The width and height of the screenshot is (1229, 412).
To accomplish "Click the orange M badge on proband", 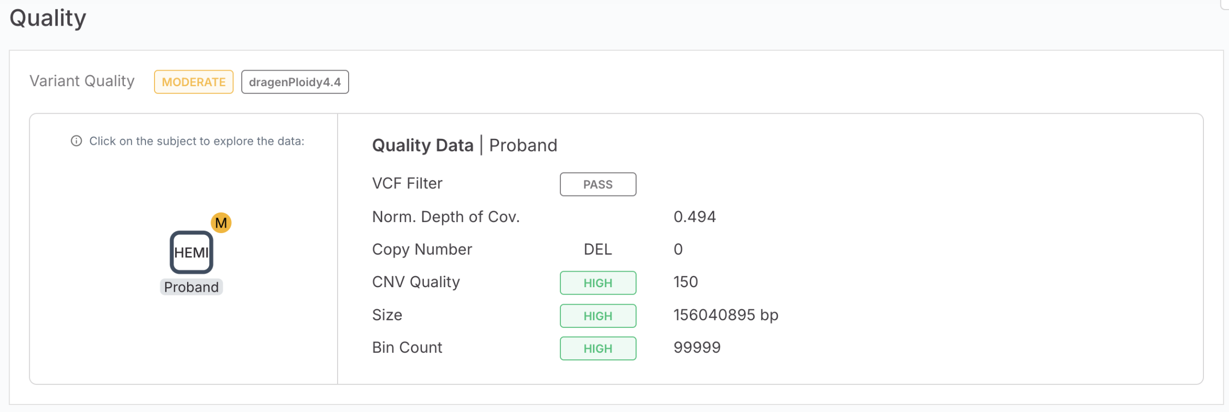I will click(x=221, y=223).
